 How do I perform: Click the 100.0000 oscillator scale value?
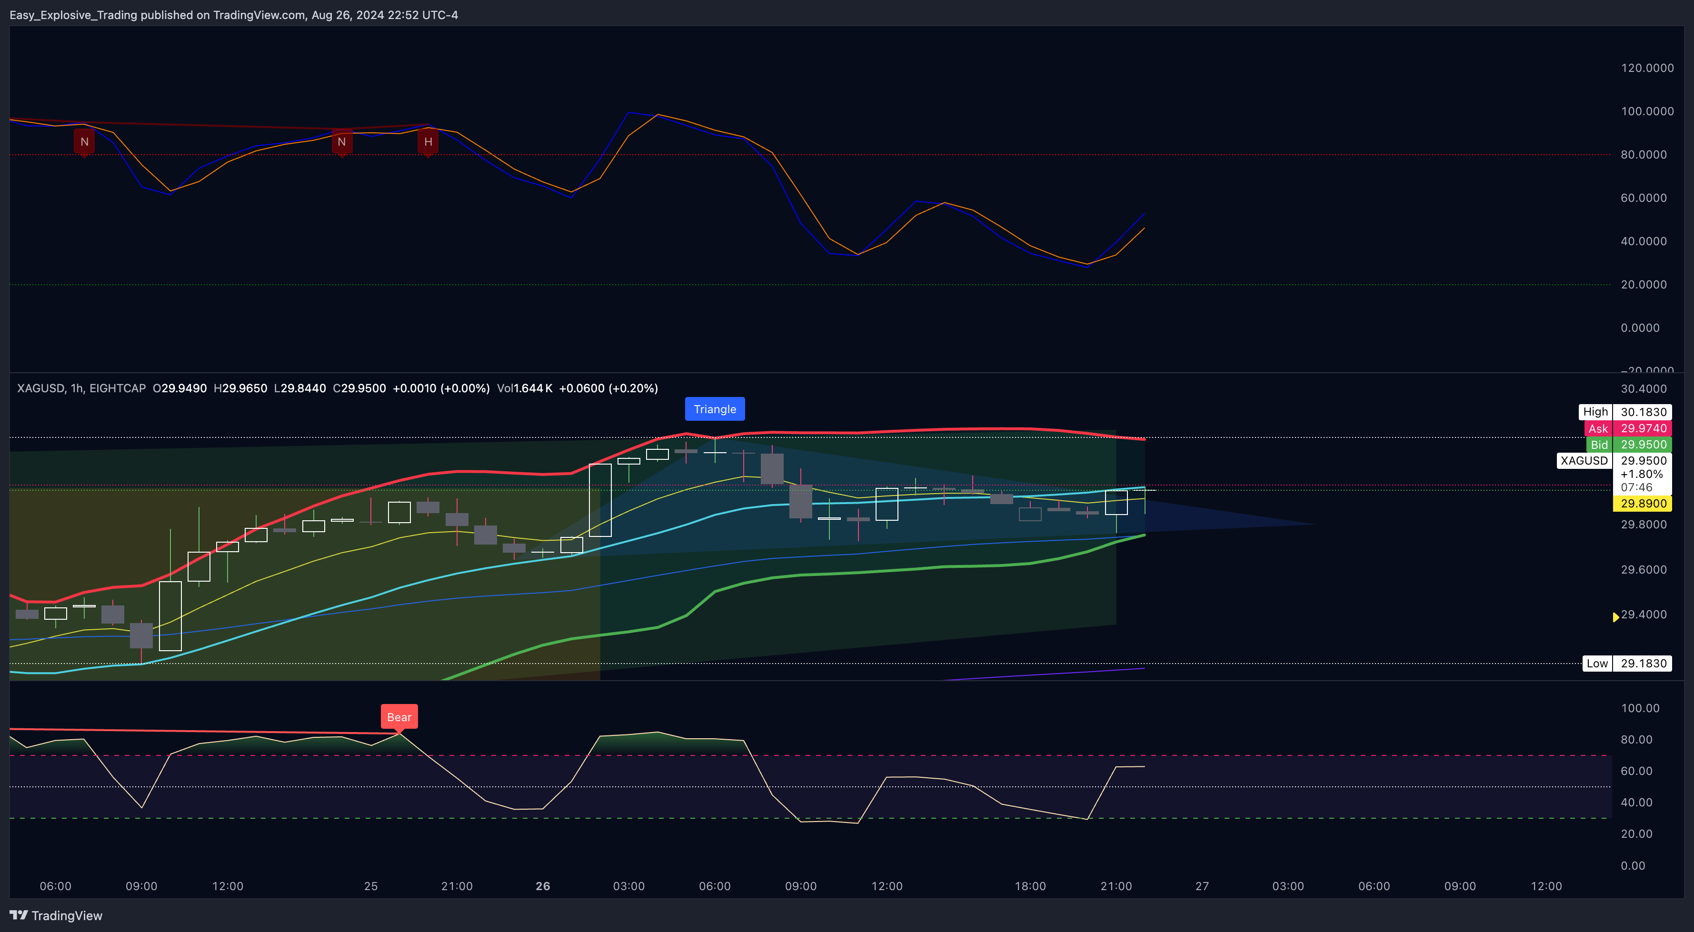point(1647,111)
